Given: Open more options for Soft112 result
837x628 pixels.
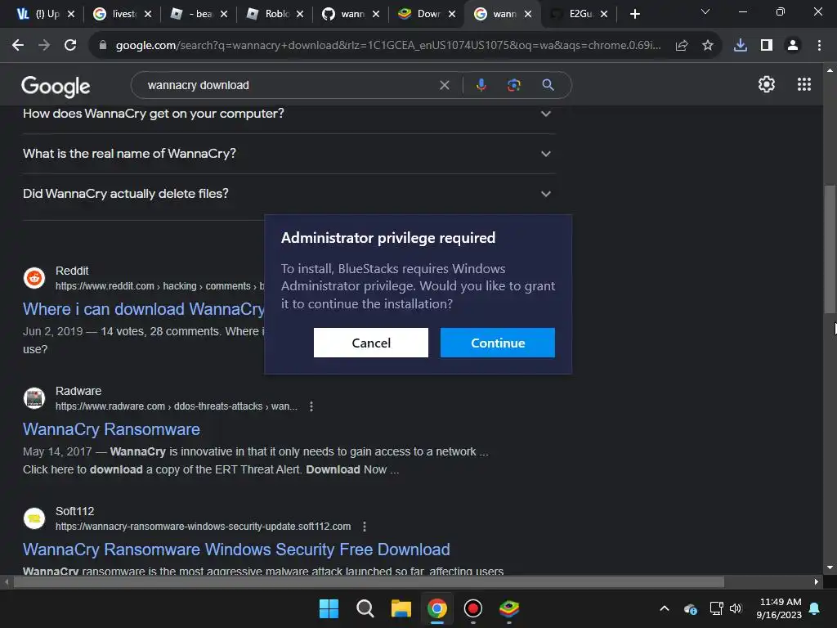Looking at the screenshot, I should [365, 527].
